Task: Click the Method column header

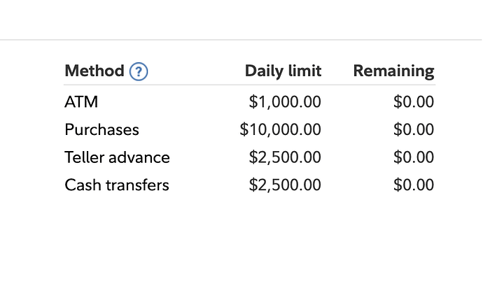Action: click(94, 71)
